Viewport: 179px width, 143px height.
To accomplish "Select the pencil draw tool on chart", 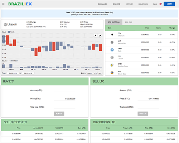I will pos(95,35).
